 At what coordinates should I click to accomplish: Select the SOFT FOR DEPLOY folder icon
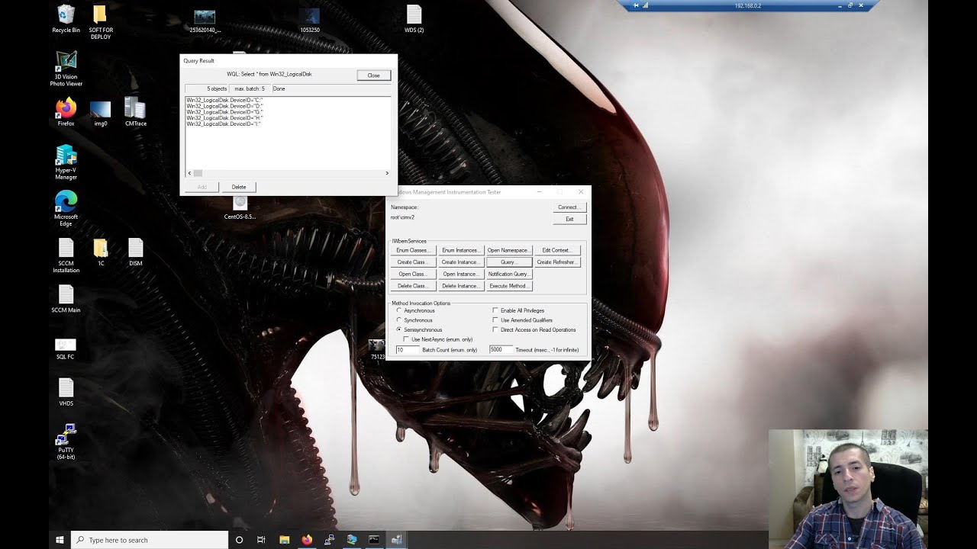pyautogui.click(x=100, y=23)
